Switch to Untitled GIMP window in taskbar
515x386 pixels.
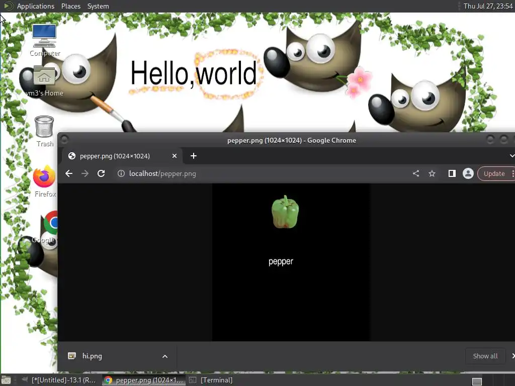pos(59,380)
